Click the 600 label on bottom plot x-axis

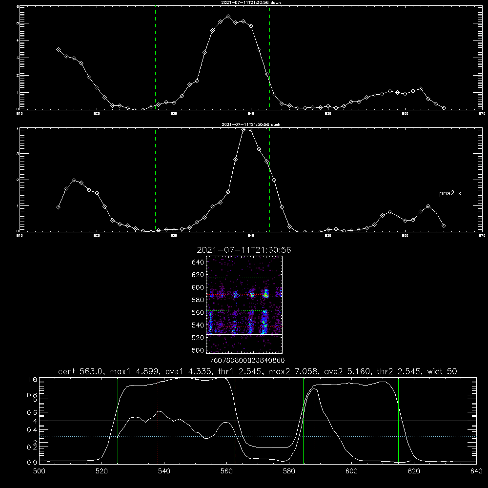click(352, 471)
